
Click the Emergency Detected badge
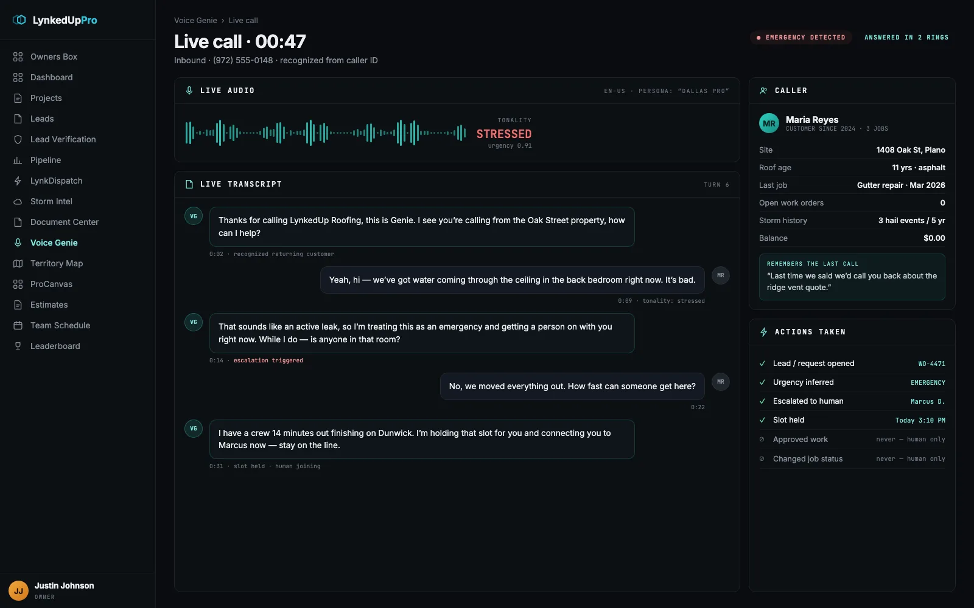coord(801,38)
